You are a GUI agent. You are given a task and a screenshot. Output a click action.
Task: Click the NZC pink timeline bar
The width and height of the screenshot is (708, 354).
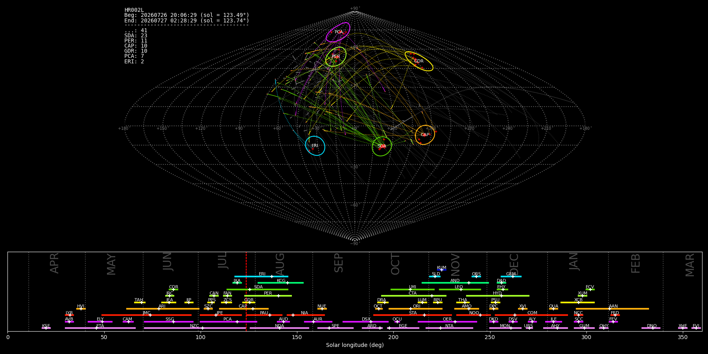[x=195, y=328]
